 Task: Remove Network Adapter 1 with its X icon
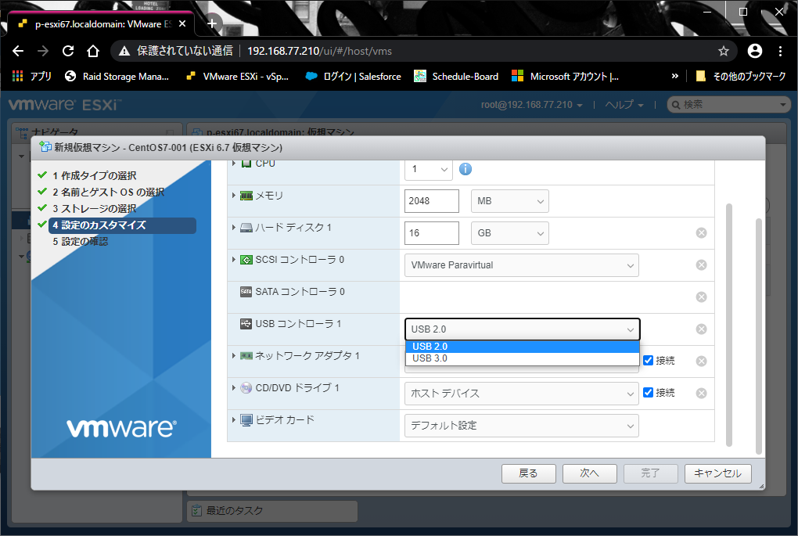pos(701,361)
